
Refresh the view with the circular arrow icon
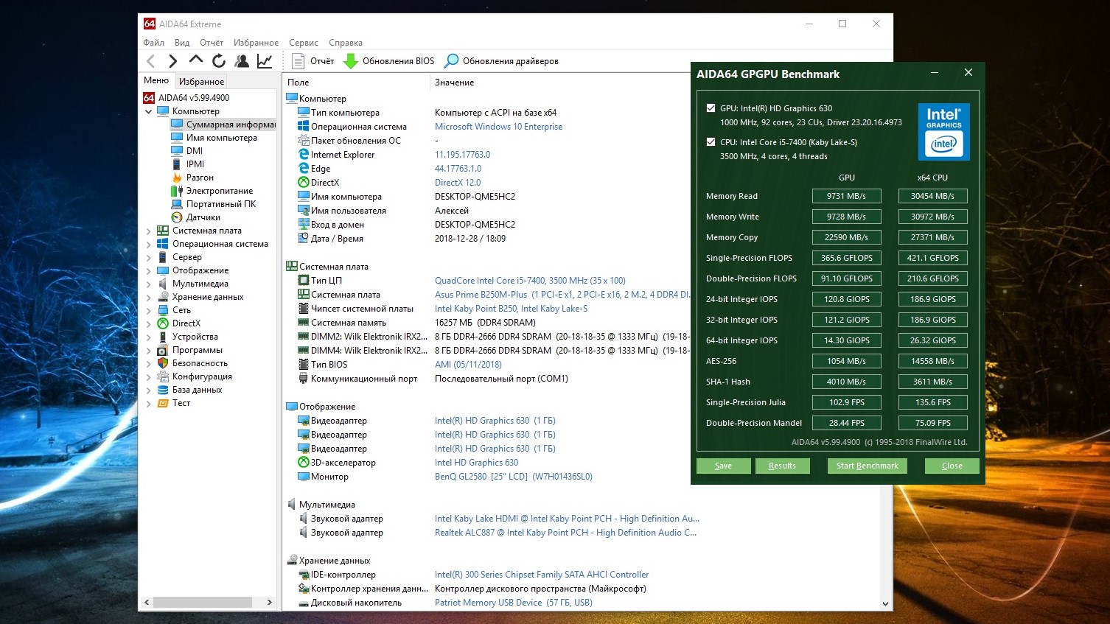tap(218, 61)
